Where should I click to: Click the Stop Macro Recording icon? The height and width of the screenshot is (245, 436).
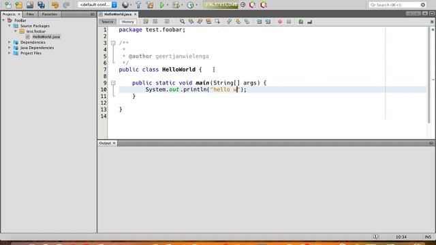pos(289,22)
